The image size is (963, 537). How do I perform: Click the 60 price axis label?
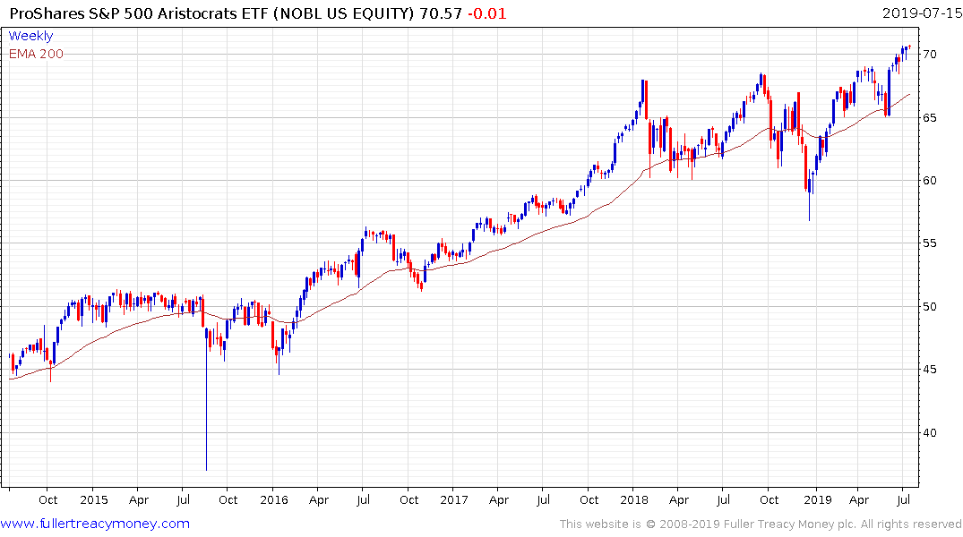[929, 181]
